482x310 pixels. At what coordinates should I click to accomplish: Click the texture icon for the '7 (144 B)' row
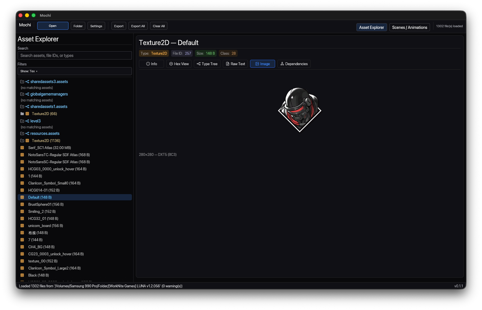pos(22,240)
